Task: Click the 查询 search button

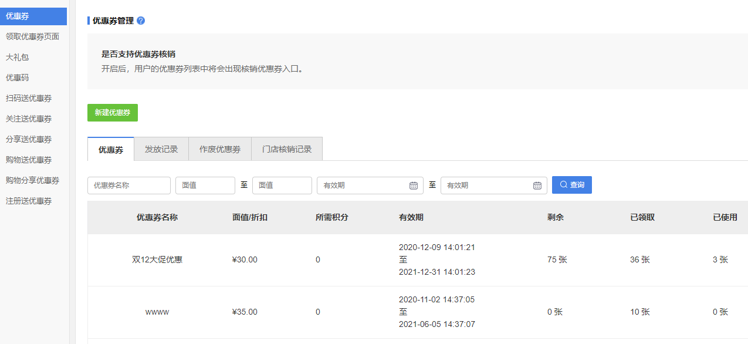Action: [571, 185]
